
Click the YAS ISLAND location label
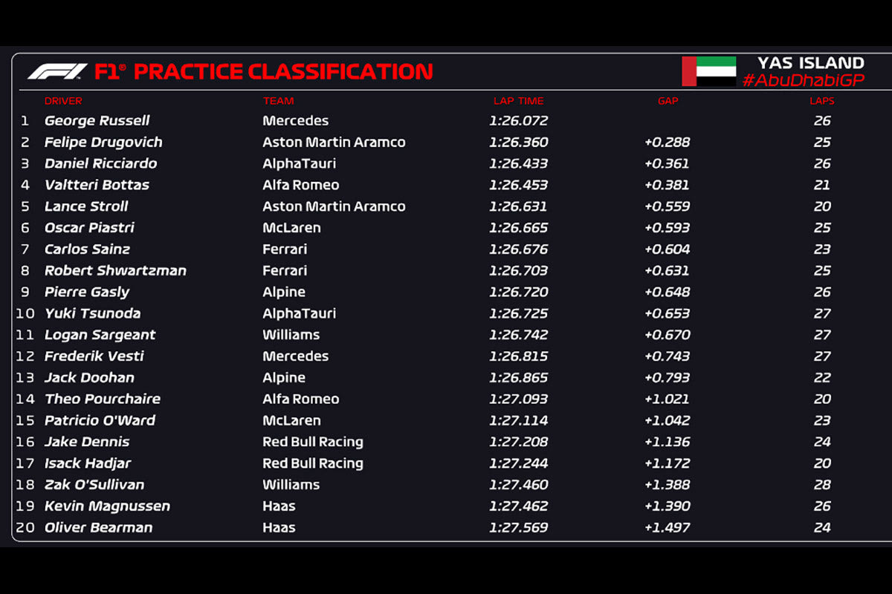[x=810, y=63]
